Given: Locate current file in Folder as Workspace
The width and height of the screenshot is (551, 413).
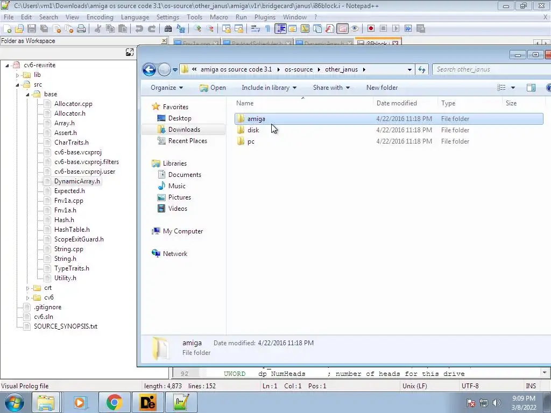Looking at the screenshot, I should coord(130,52).
